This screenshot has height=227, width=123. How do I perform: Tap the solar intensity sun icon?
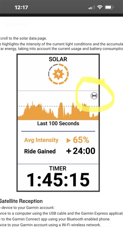click(x=58, y=74)
